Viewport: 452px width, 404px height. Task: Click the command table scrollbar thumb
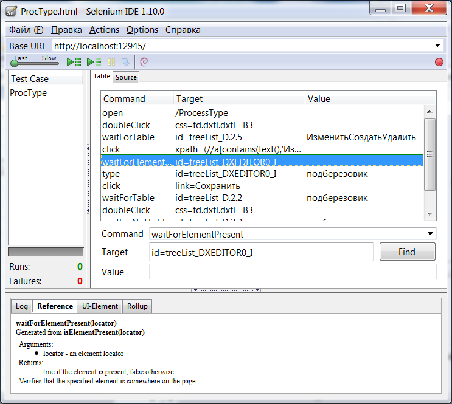coord(429,154)
